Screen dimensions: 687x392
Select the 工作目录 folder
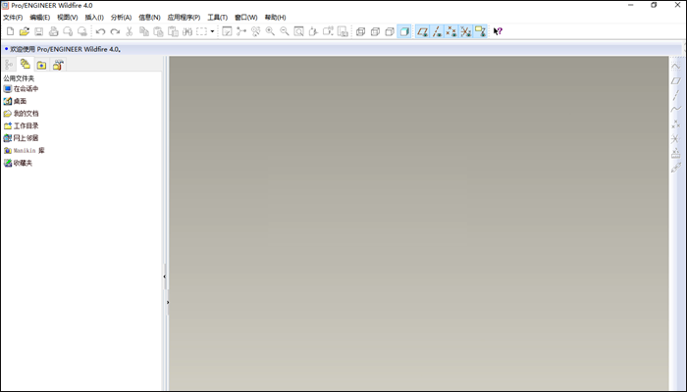point(21,125)
